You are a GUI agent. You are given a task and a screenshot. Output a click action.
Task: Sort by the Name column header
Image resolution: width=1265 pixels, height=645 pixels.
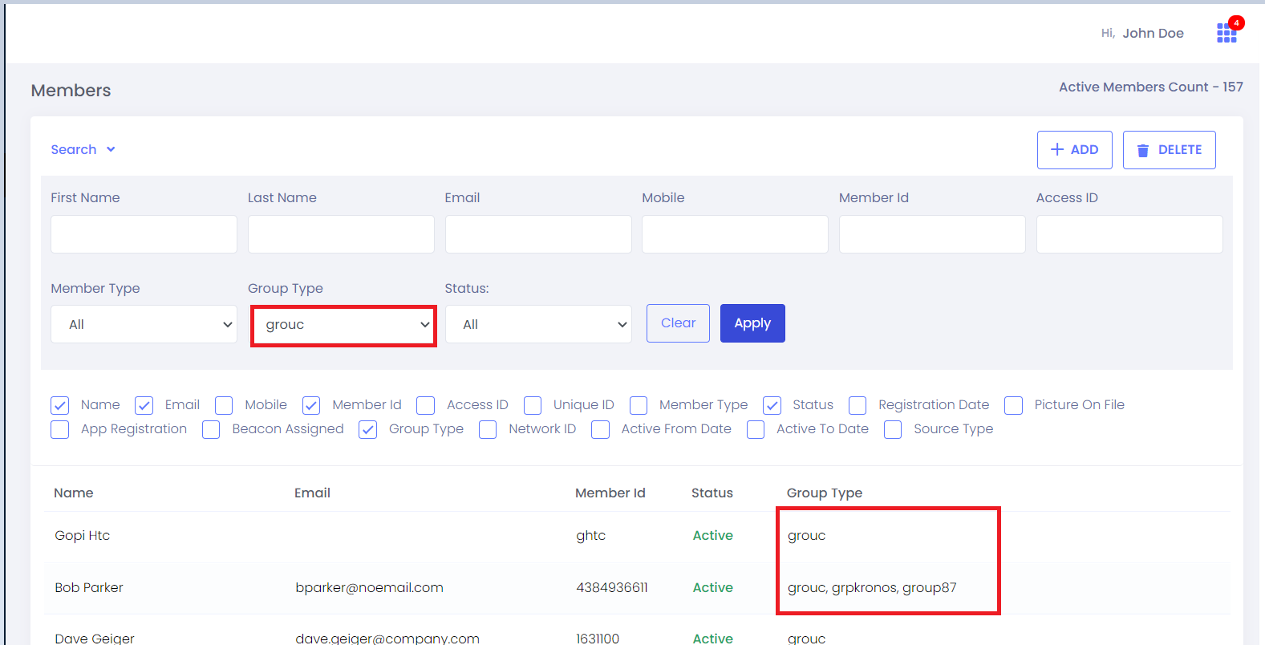[x=74, y=493]
